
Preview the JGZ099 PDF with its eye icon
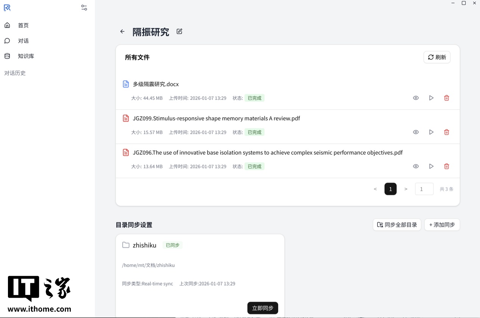[416, 132]
